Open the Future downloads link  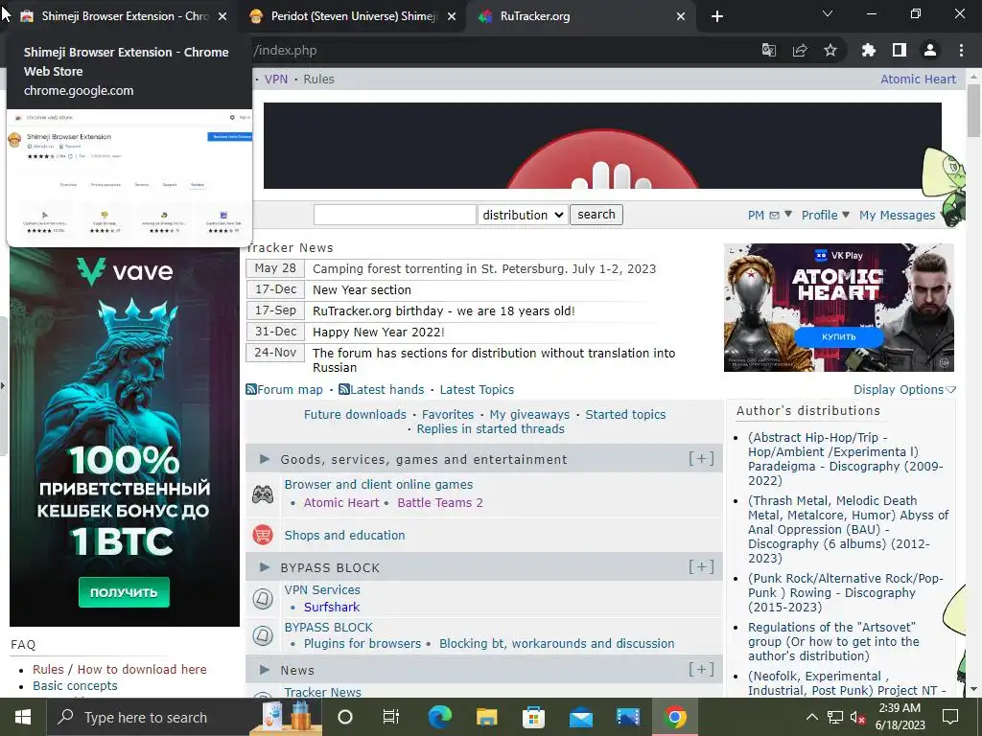click(355, 414)
